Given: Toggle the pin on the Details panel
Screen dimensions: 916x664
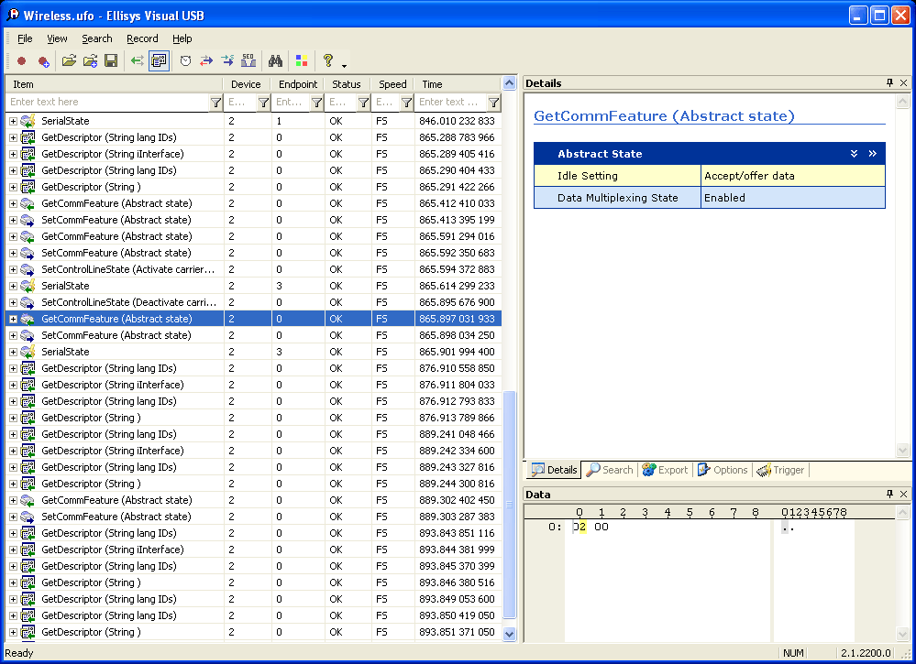Looking at the screenshot, I should point(889,83).
